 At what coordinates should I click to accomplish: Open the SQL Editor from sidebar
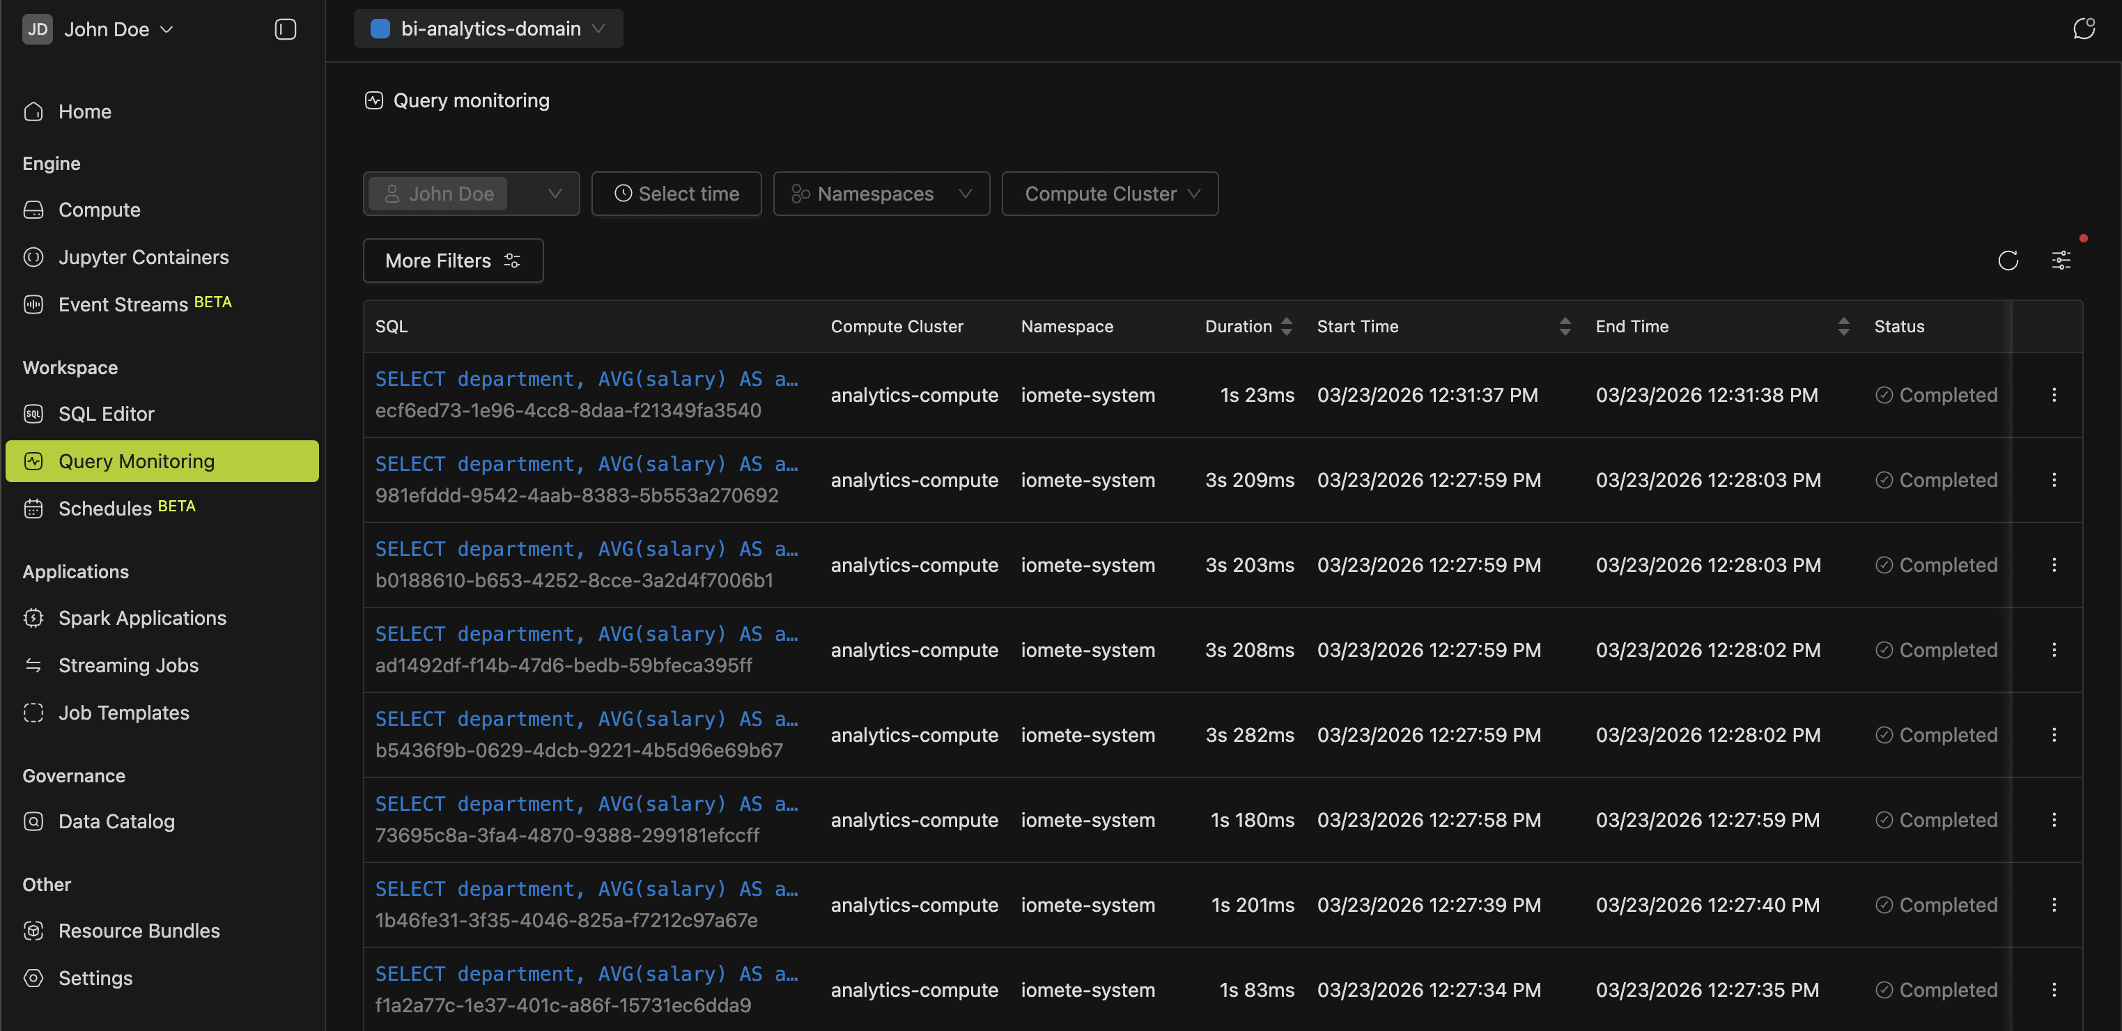coord(107,413)
